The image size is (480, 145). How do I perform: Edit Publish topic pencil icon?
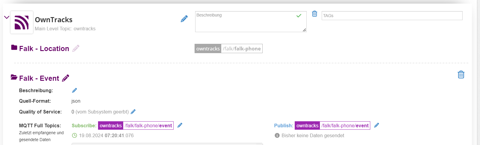(x=377, y=125)
